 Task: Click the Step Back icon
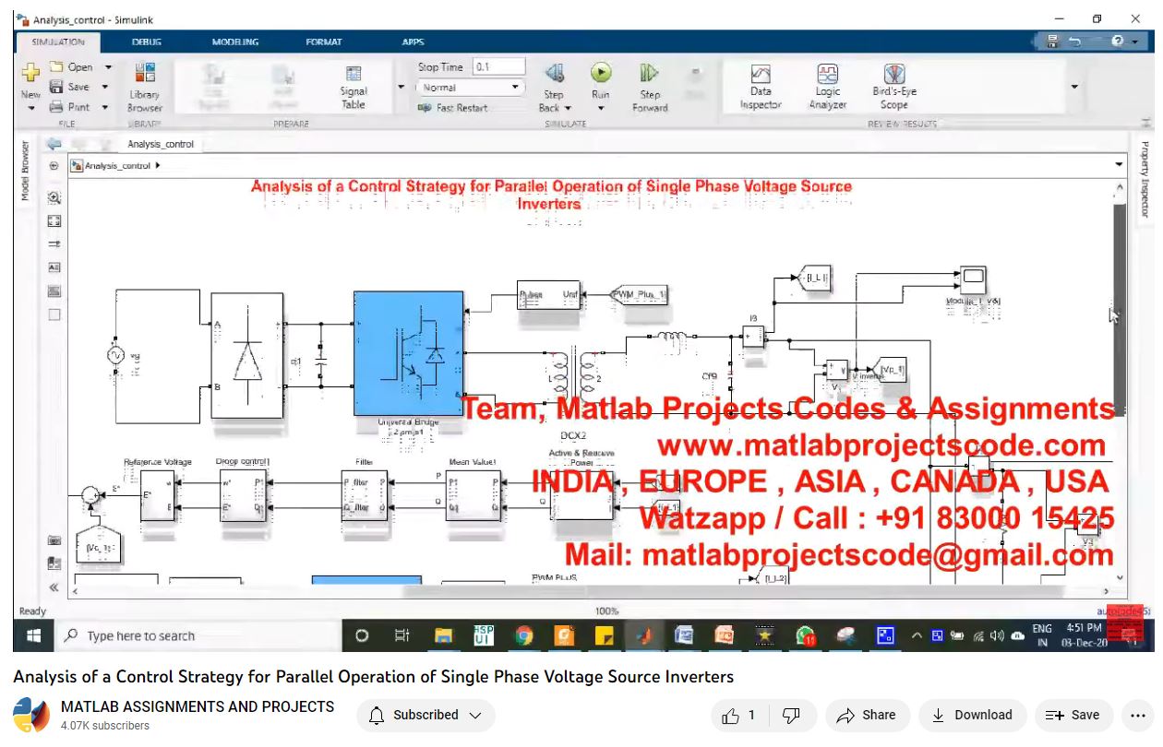pos(554,73)
